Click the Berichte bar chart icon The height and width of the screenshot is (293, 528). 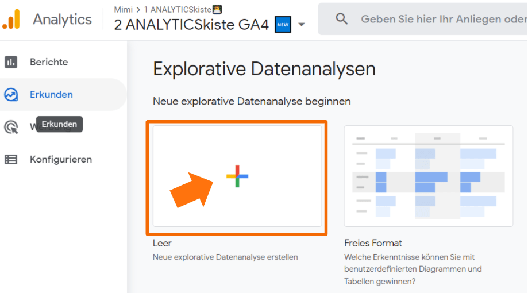click(x=11, y=62)
